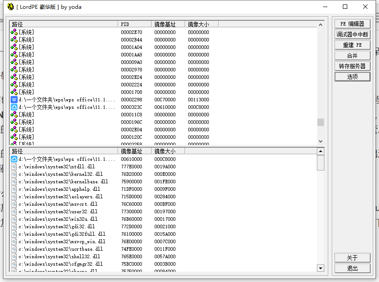
Task: Click the cloud icon beside the second WPS entry
Action: click(13, 107)
